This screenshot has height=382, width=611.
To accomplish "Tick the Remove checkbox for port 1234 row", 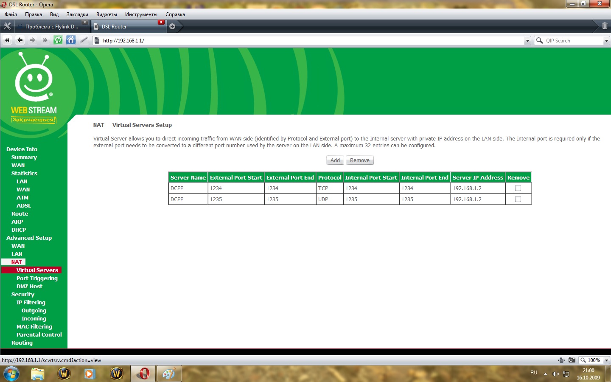I will (518, 188).
